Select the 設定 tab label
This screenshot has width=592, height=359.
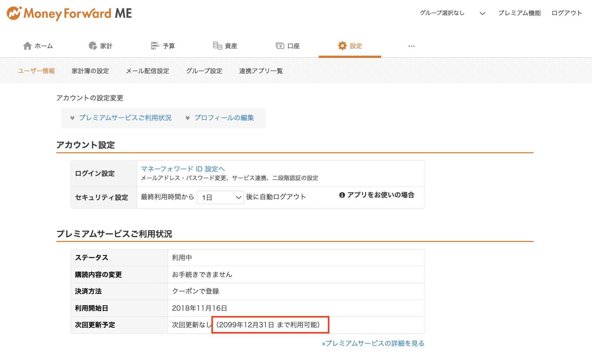tap(356, 46)
